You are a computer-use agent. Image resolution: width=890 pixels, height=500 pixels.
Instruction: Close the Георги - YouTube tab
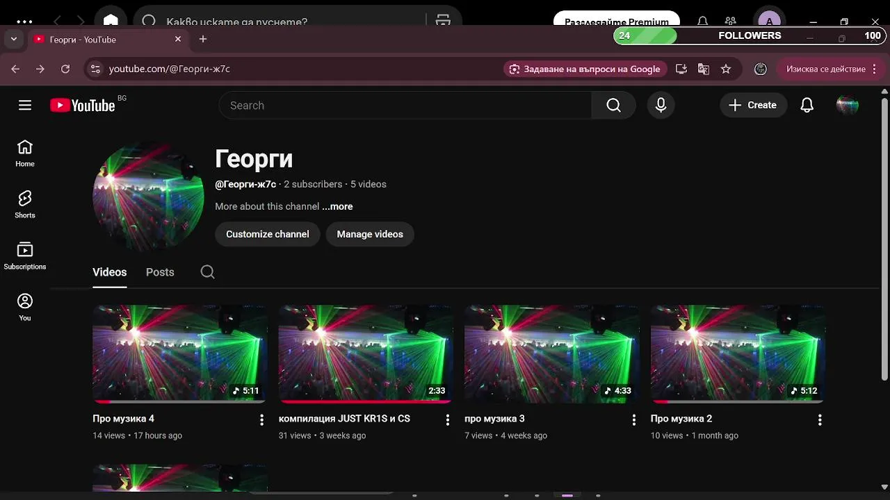pos(178,40)
